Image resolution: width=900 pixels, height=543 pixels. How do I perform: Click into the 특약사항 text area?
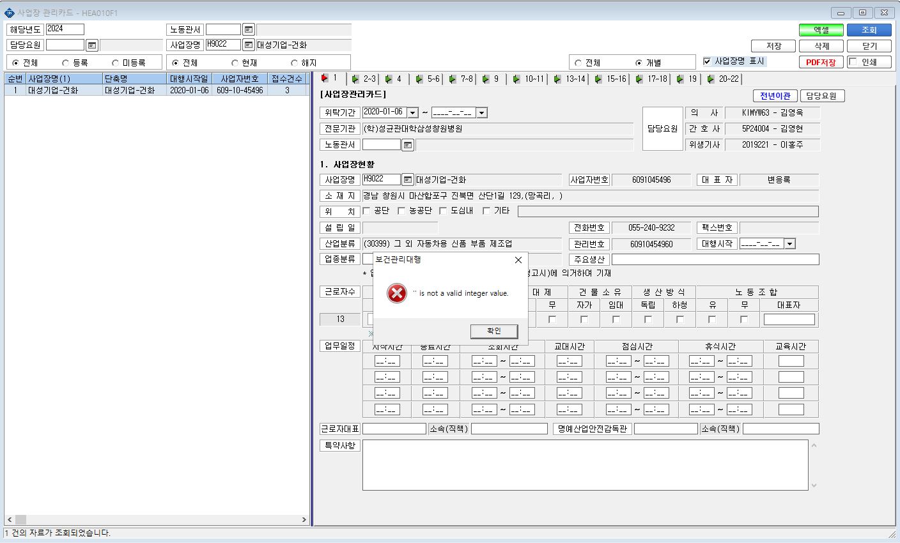coord(585,465)
